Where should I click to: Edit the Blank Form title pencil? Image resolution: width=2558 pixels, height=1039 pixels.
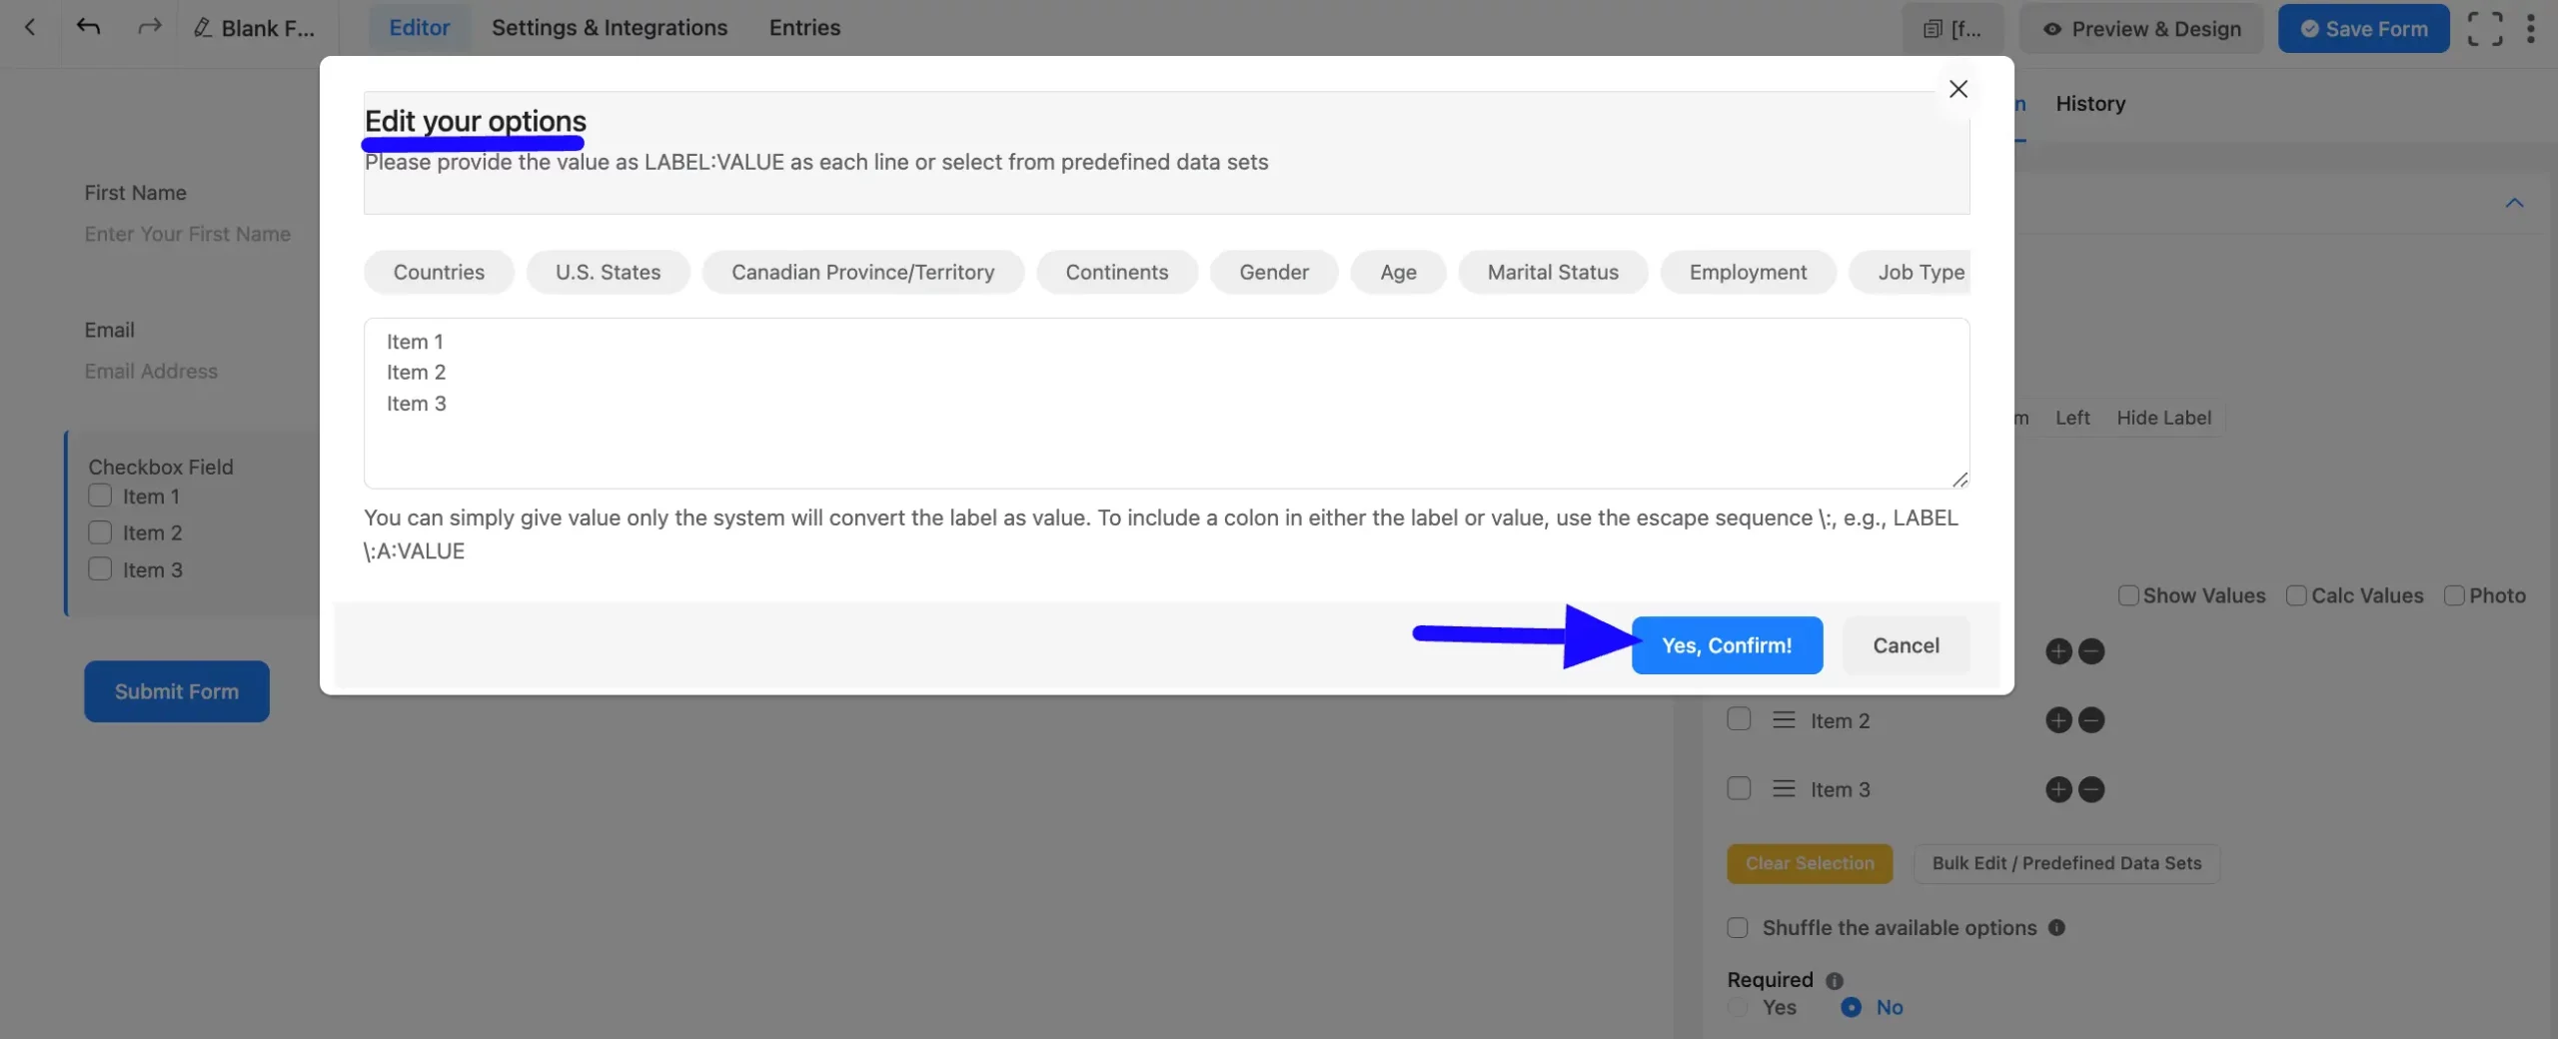coord(203,28)
